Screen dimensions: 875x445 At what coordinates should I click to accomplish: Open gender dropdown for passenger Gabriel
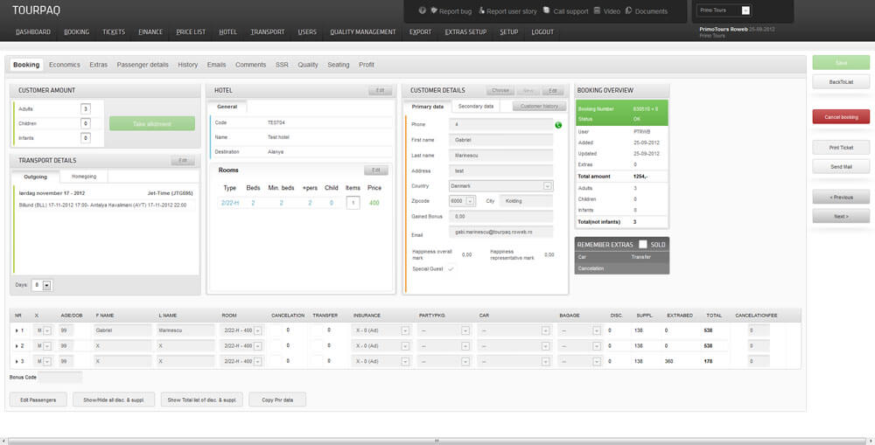click(47, 330)
